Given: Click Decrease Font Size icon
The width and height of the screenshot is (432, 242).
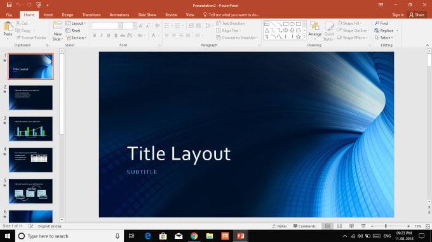Looking at the screenshot, I should (x=148, y=26).
